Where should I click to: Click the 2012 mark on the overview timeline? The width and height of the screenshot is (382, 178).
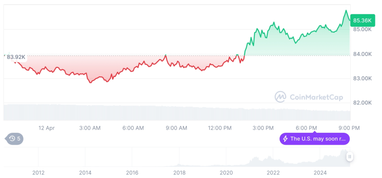(38, 172)
